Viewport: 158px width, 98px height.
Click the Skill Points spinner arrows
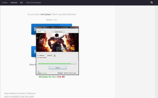[x=55, y=56]
